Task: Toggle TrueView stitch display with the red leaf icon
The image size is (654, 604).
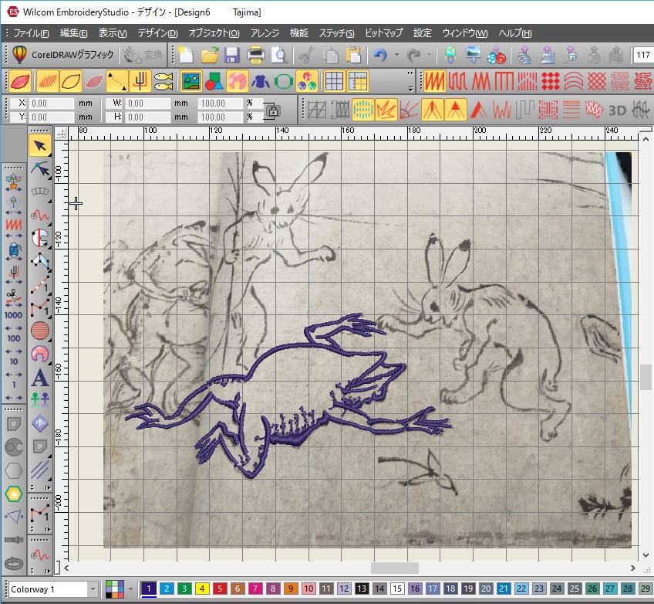Action: point(19,81)
